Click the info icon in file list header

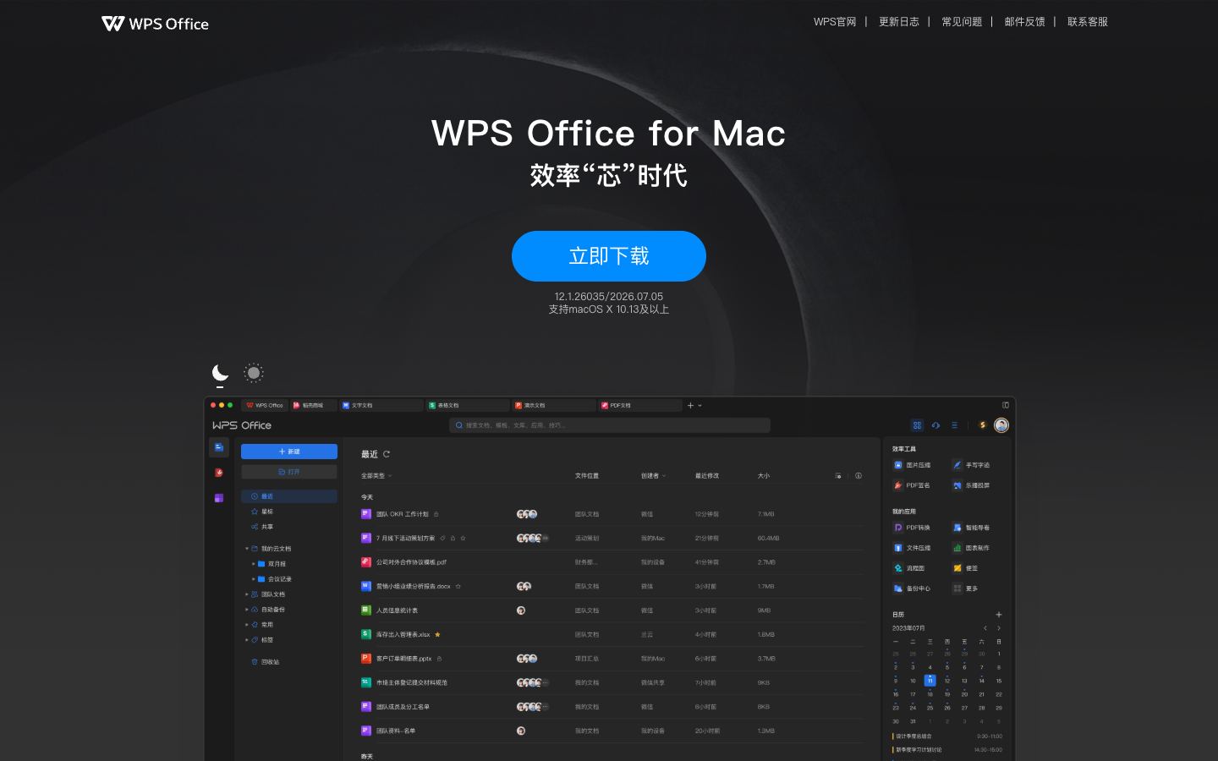(x=859, y=476)
